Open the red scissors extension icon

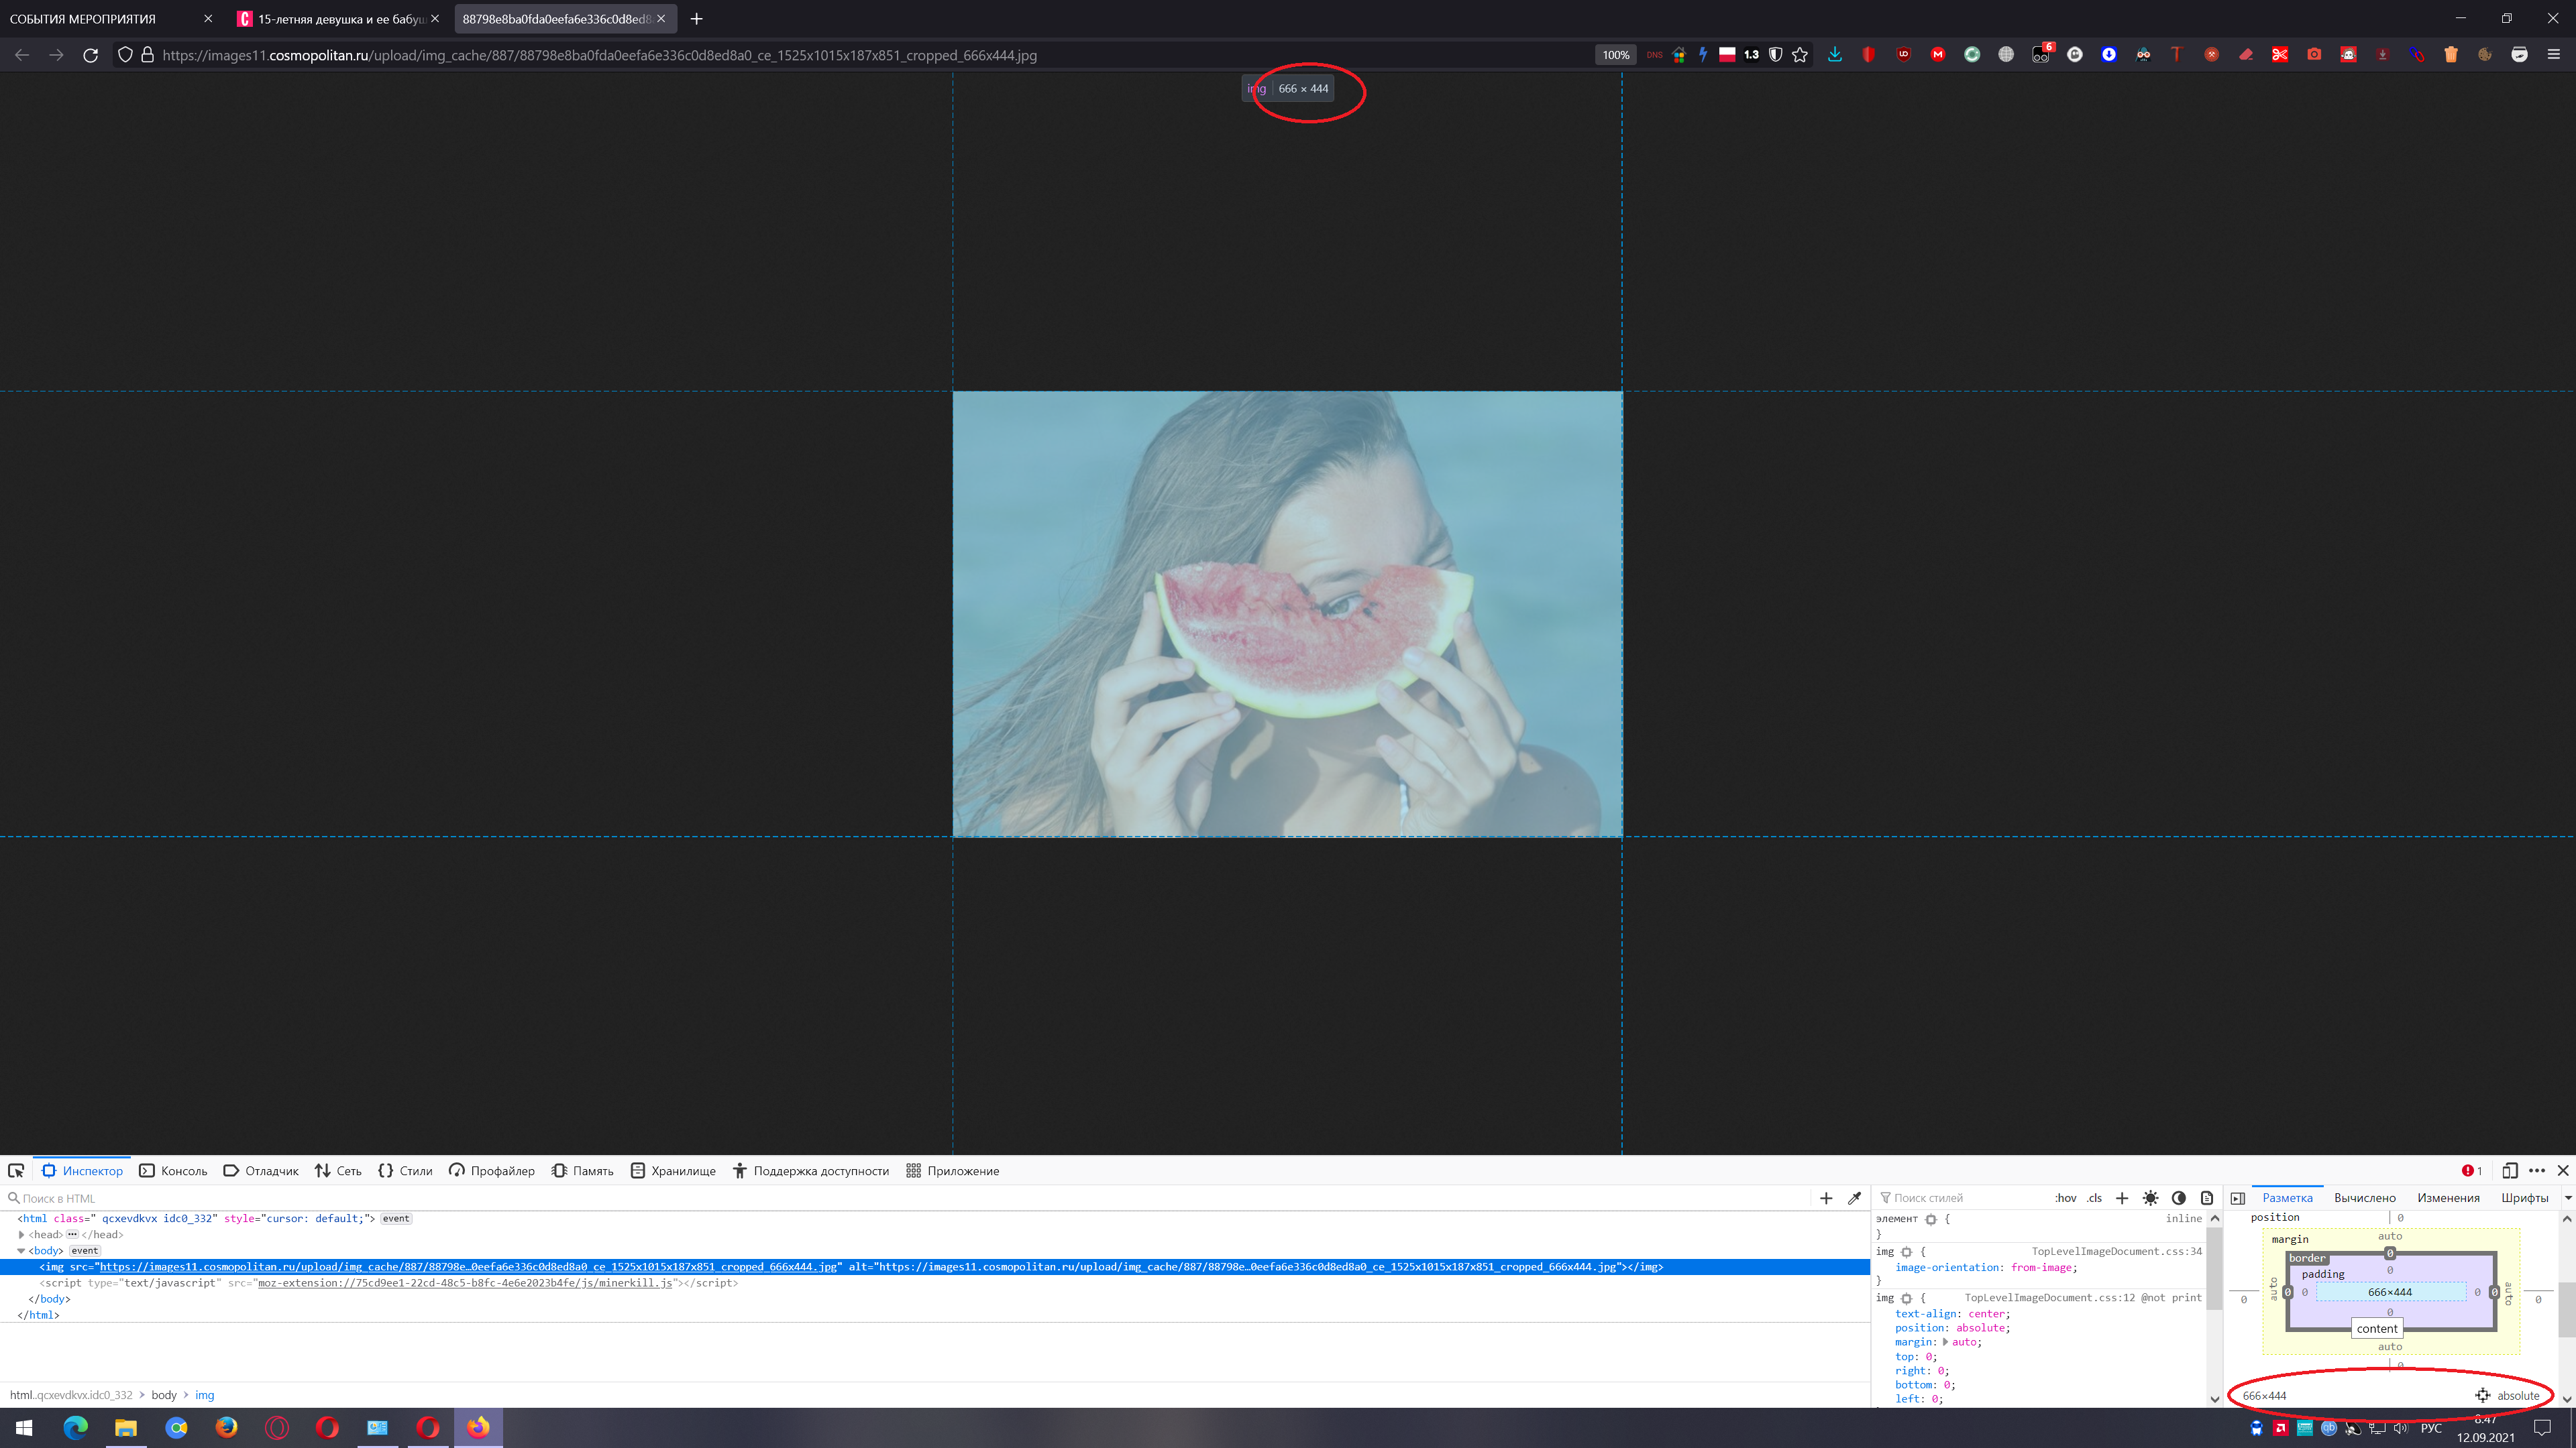pyautogui.click(x=2280, y=55)
